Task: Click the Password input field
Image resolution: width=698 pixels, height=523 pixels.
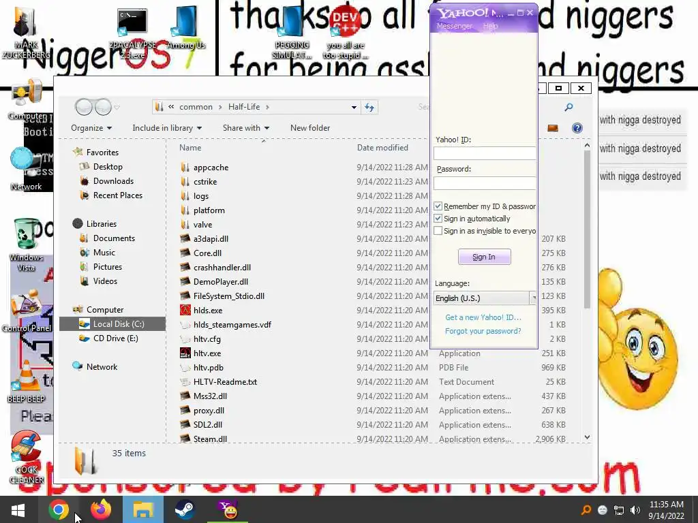Action: click(x=485, y=183)
